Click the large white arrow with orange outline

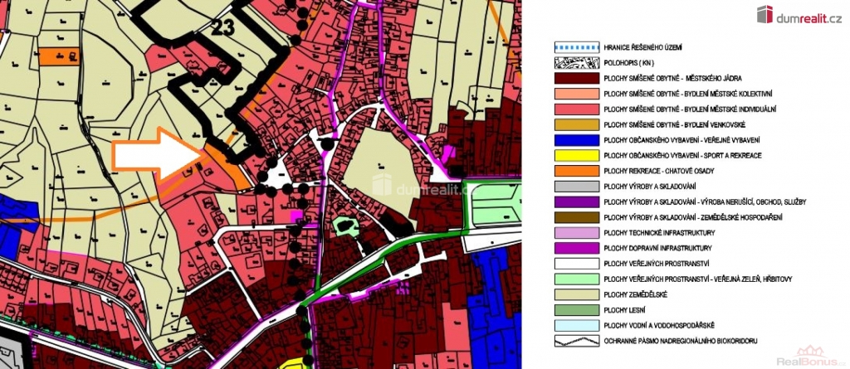click(159, 154)
